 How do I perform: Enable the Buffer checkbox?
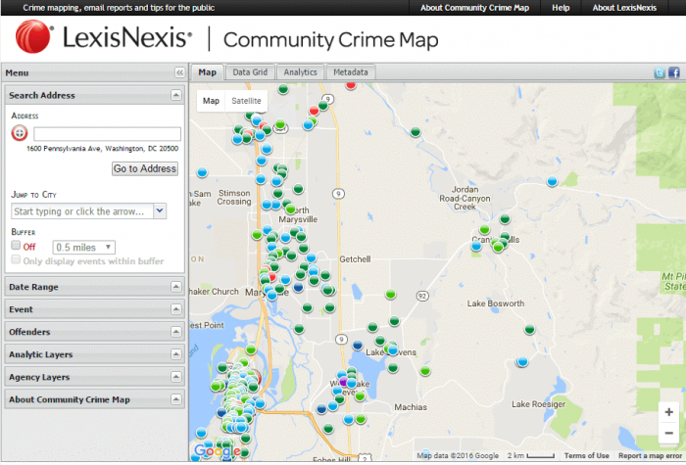pyautogui.click(x=16, y=245)
